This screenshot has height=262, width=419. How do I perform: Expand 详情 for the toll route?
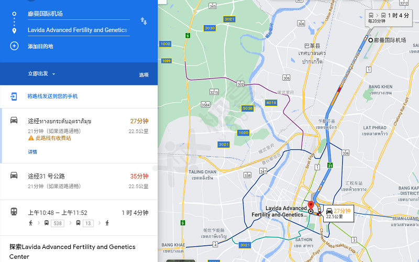32,152
